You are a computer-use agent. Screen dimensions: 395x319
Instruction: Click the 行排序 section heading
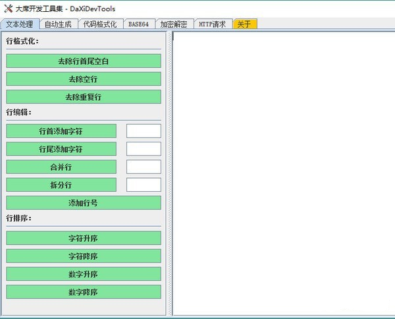pyautogui.click(x=19, y=218)
